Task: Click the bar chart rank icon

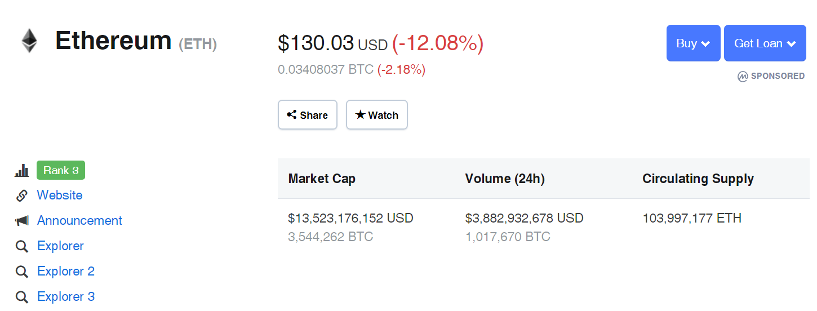Action: (21, 170)
